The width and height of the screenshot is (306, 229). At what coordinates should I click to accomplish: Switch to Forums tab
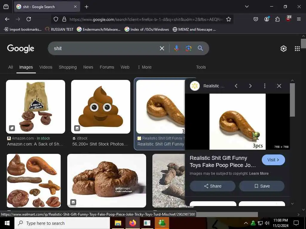pos(107,67)
